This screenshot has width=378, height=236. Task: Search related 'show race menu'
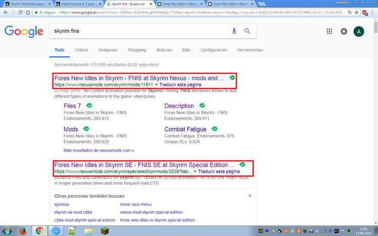click(x=136, y=204)
